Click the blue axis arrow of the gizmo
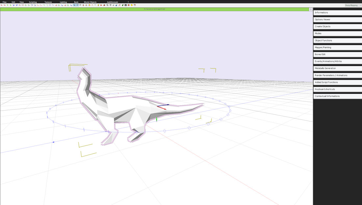362x205 pixels. pos(163,105)
